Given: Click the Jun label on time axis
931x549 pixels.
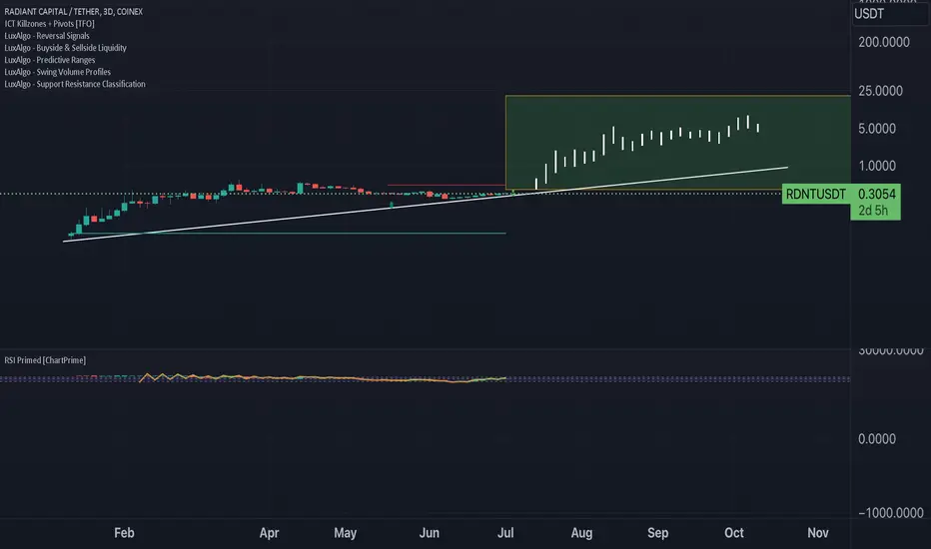Looking at the screenshot, I should [x=430, y=533].
